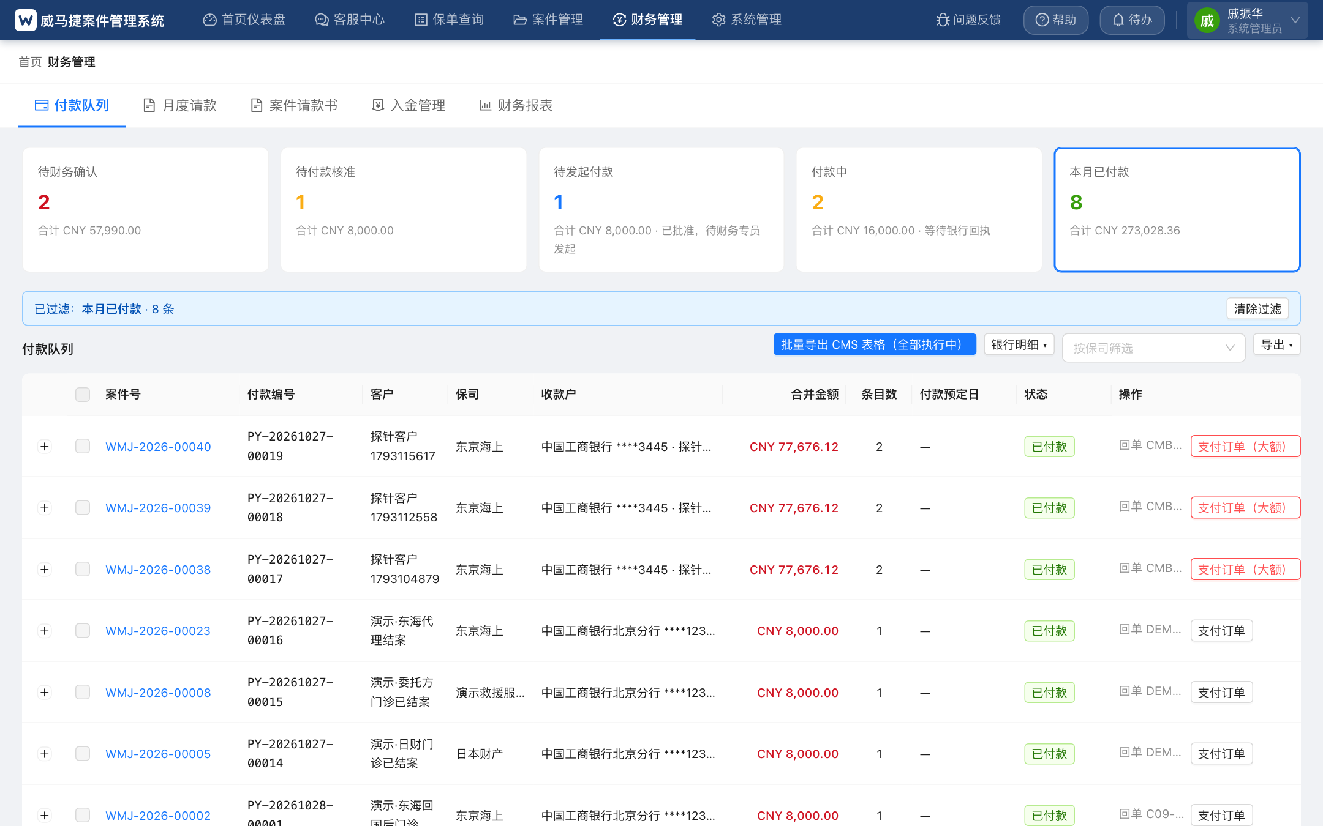Click 支付订单（大额） for WMJ-2026-00039
Screen dimensions: 1323x826
coord(1245,508)
